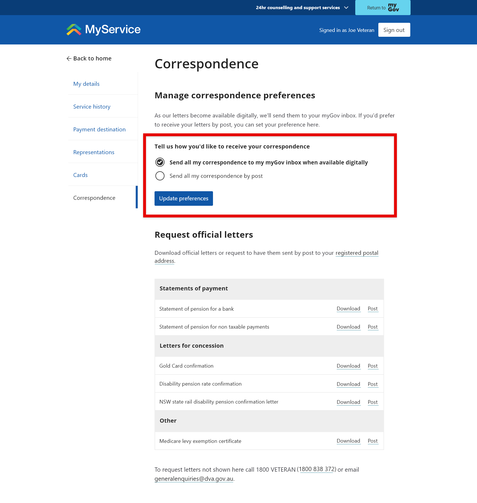Open the Cards sidebar item
Image resolution: width=477 pixels, height=503 pixels.
[x=80, y=175]
